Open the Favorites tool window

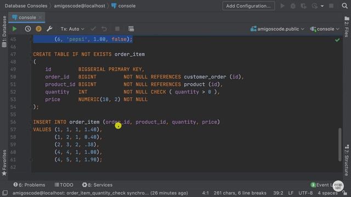click(4, 163)
